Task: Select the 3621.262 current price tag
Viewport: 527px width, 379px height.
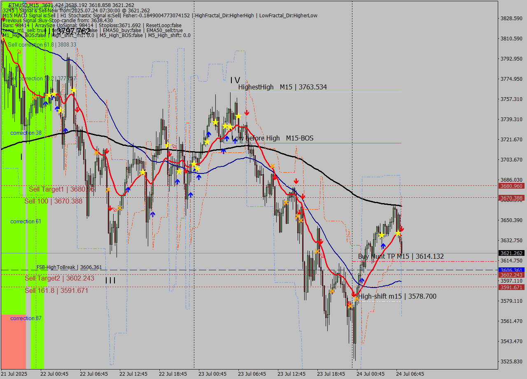Action: (x=511, y=253)
